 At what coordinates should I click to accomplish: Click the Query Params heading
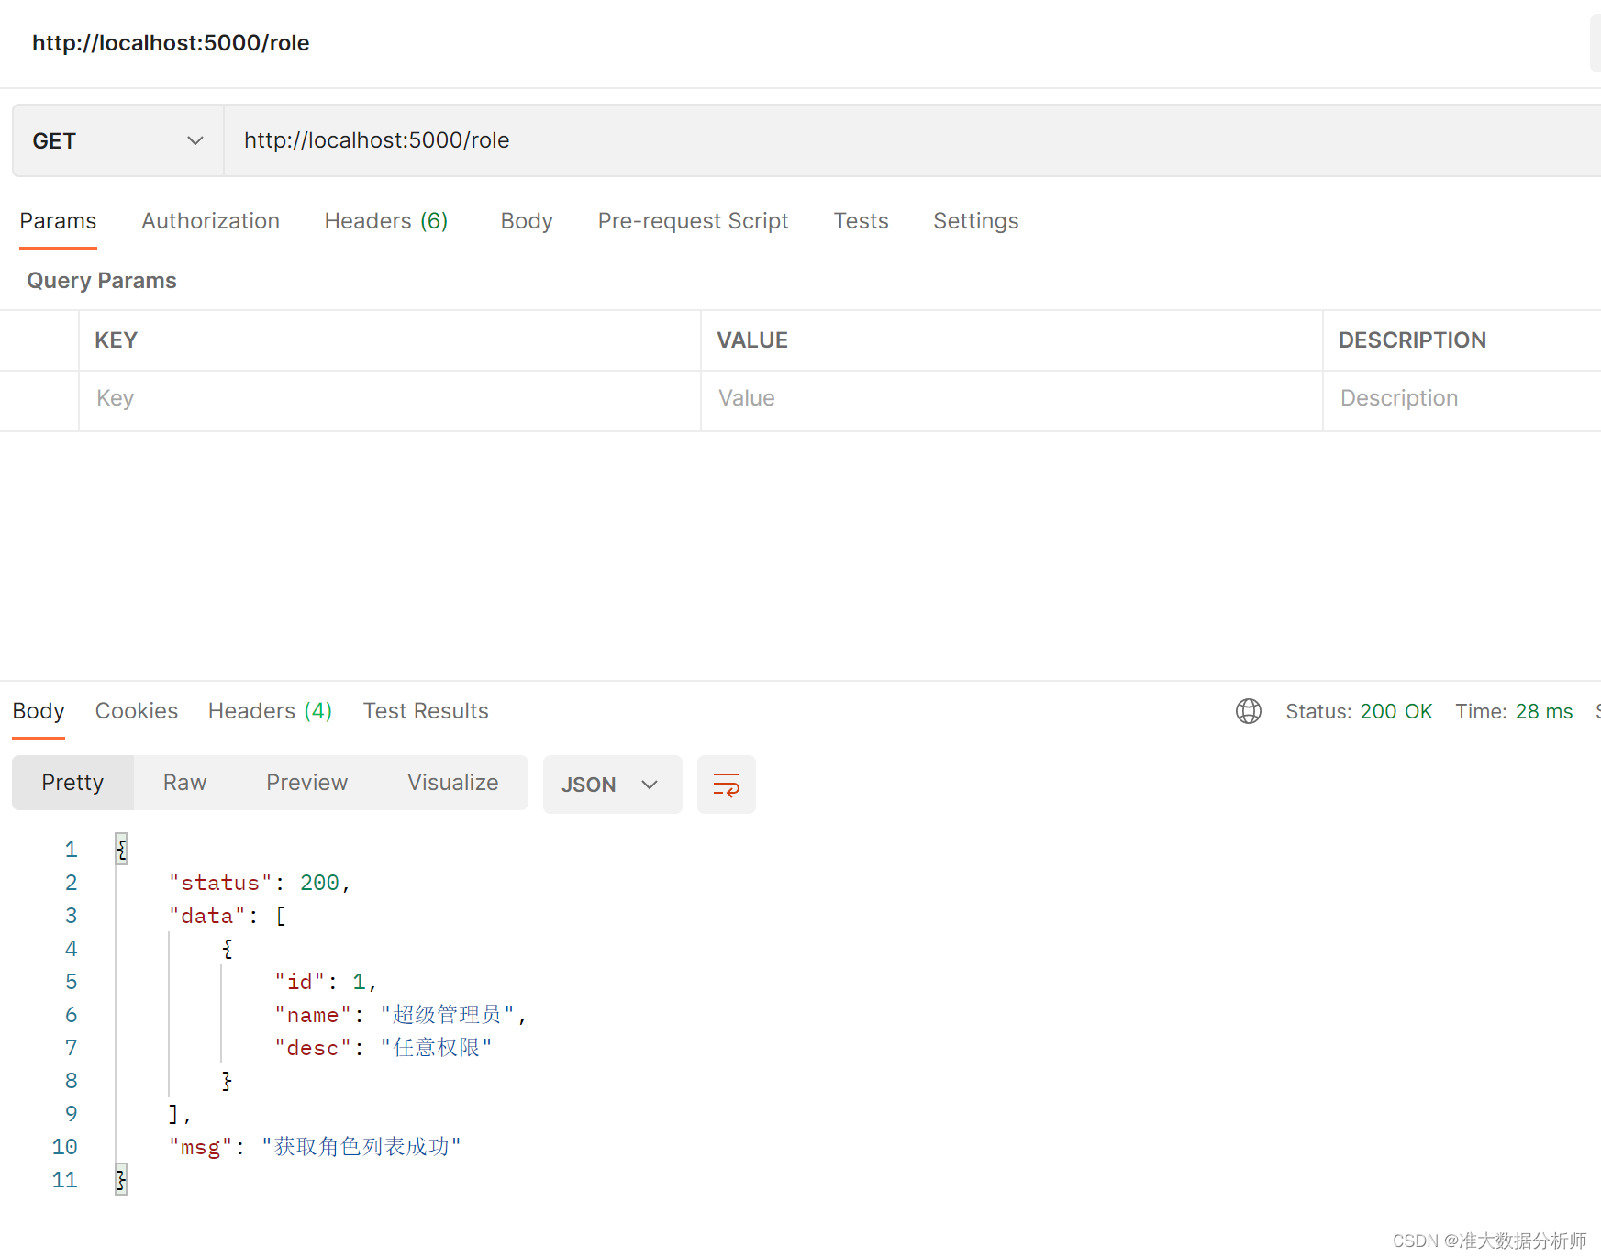point(102,281)
